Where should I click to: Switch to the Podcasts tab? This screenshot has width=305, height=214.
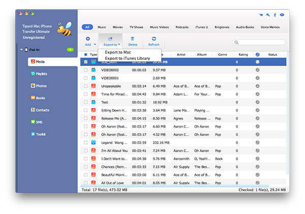182,27
